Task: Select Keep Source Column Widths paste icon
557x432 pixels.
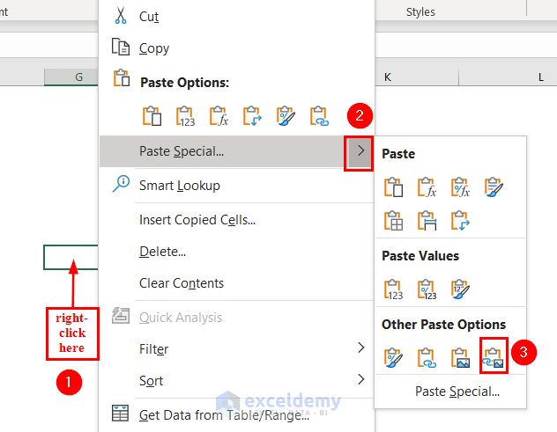Action: tap(427, 221)
